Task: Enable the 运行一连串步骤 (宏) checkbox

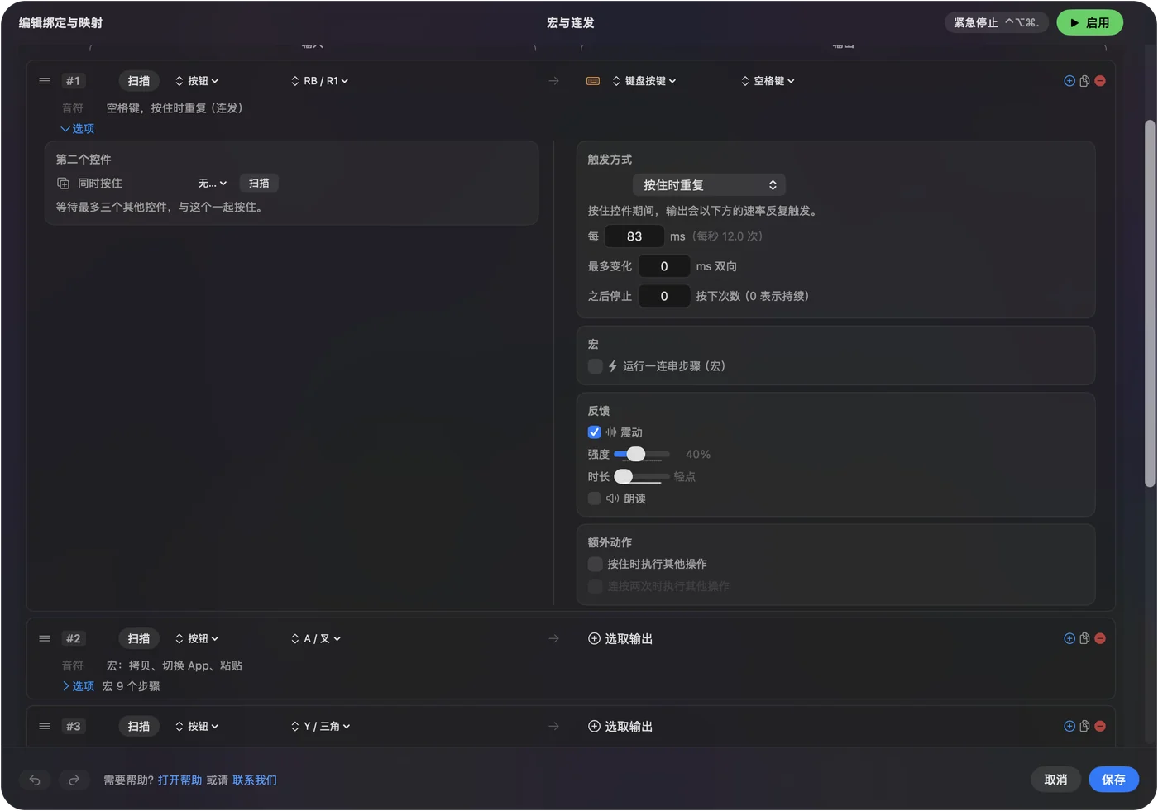Action: tap(595, 366)
